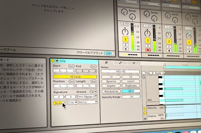Click the Set button next to Position
201x133 pixels.
(72, 81)
